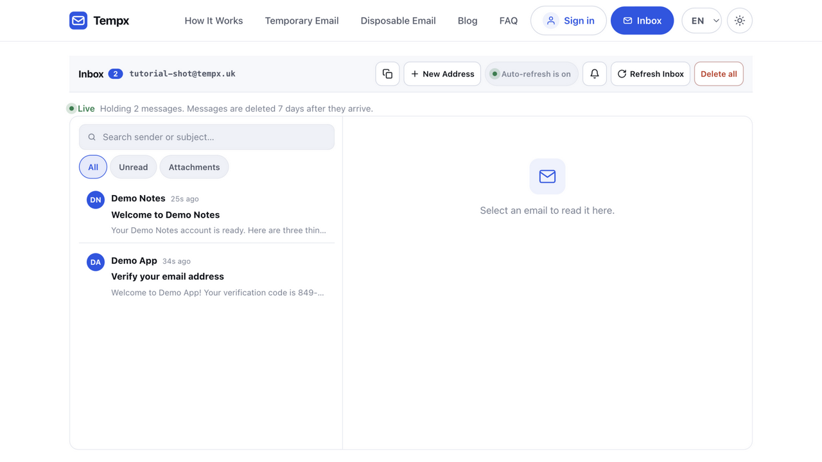Open notifications via the bell icon
Viewport: 822px width, 462px height.
pyautogui.click(x=595, y=74)
